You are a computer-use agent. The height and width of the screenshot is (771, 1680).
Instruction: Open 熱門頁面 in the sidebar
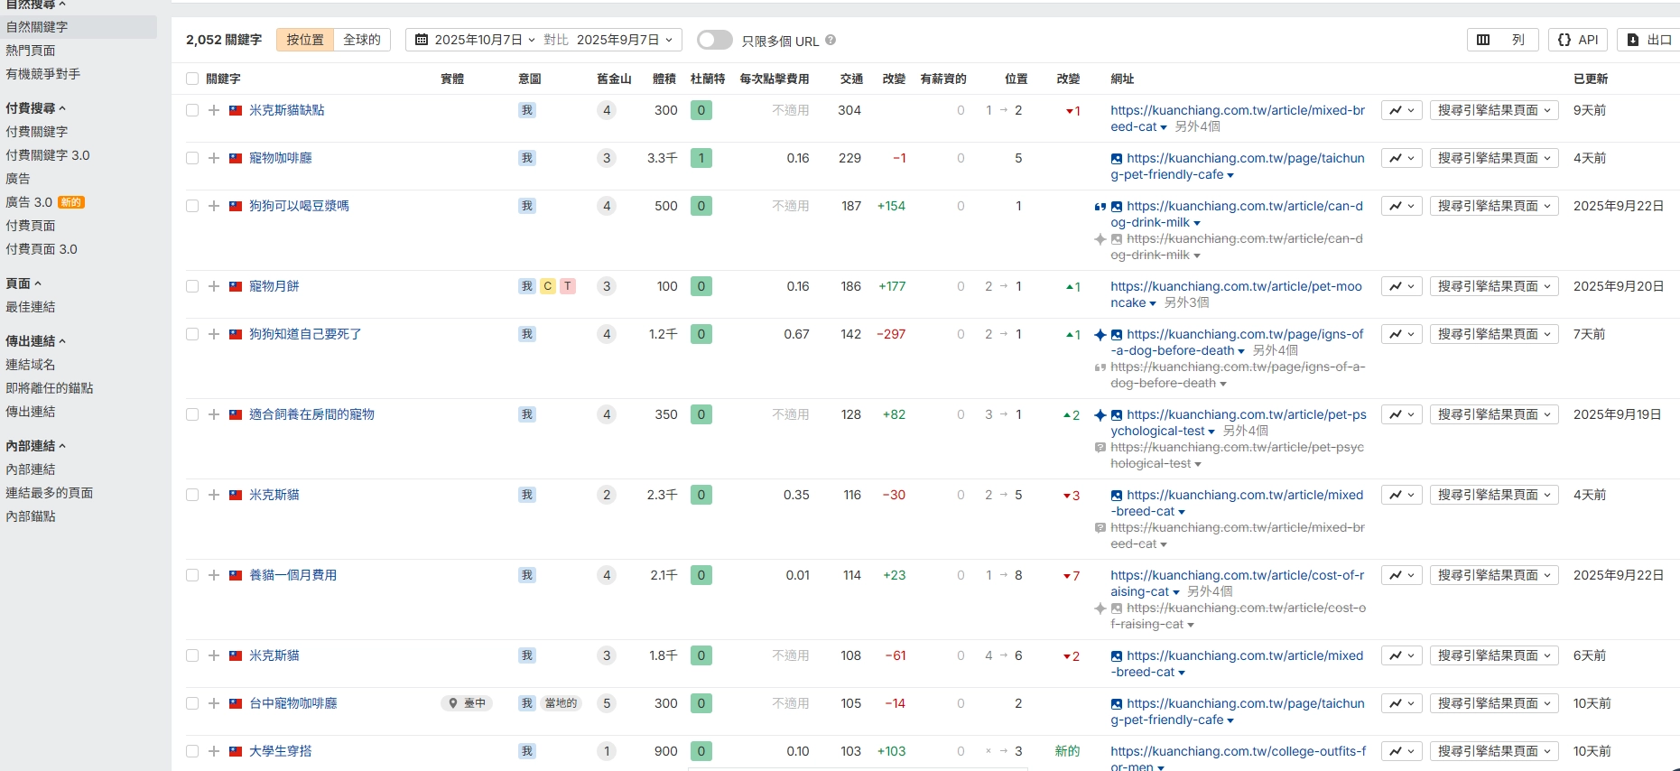[31, 51]
